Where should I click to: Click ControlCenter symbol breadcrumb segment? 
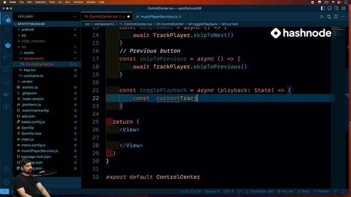(172, 24)
